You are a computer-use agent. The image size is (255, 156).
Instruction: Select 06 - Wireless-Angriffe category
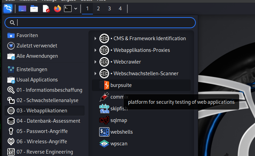click(x=44, y=142)
